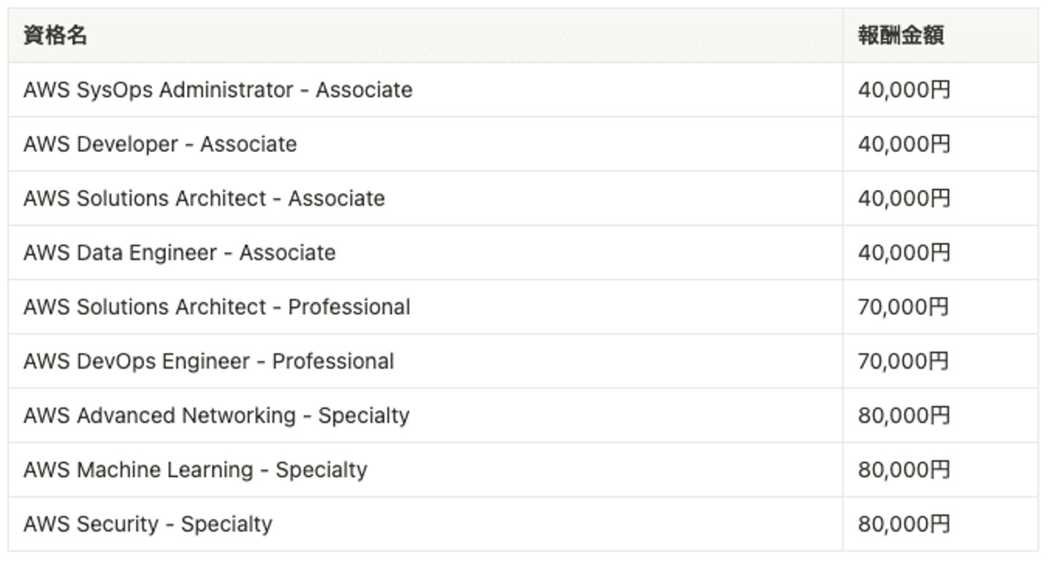The width and height of the screenshot is (1052, 563).
Task: Select the 80,000円 amount for Advanced Networking
Action: tap(904, 415)
